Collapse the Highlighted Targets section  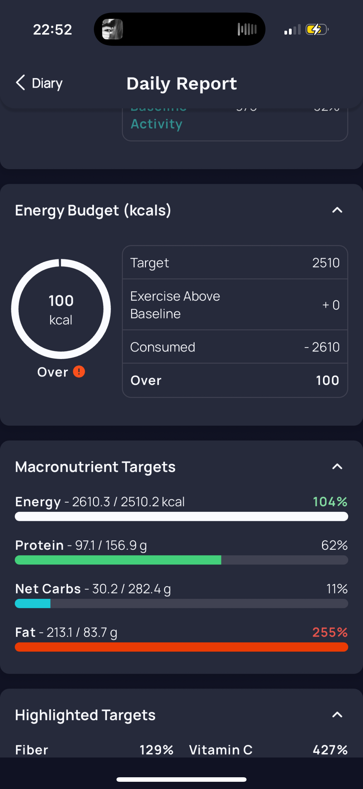point(337,715)
